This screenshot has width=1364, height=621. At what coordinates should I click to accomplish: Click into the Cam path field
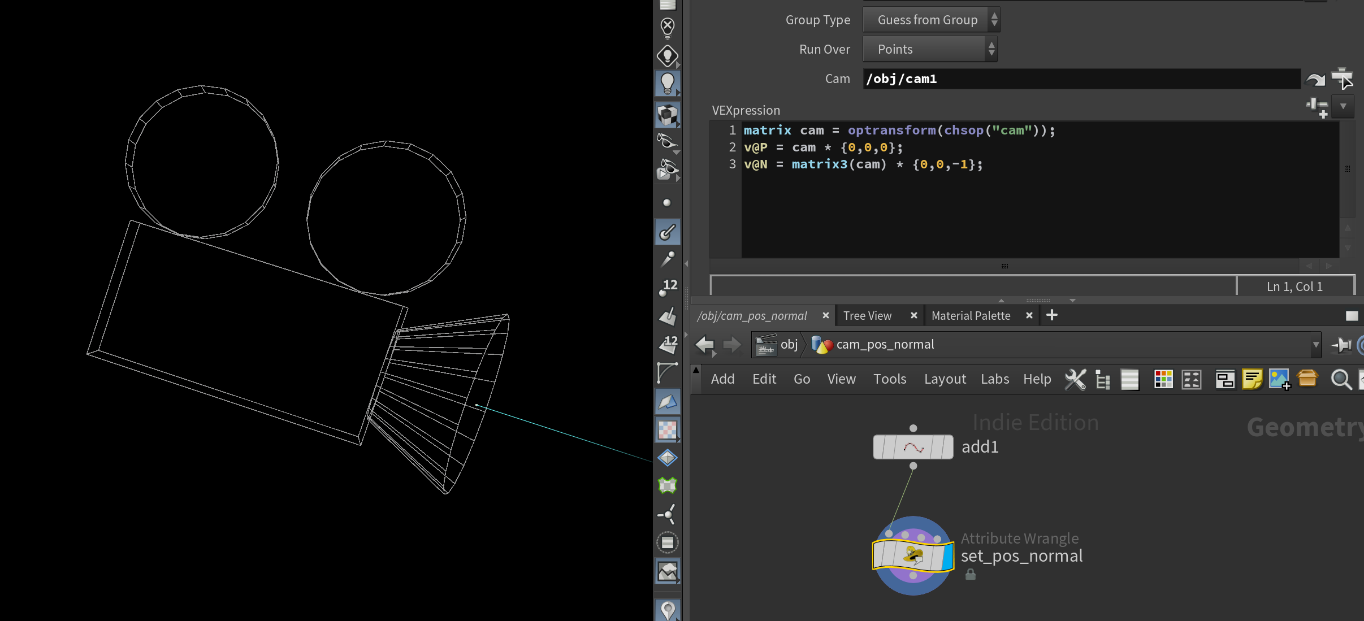[1081, 79]
